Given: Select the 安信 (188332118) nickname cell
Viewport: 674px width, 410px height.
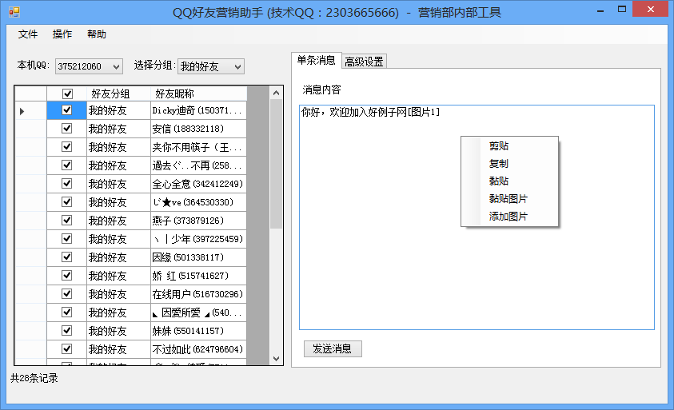Looking at the screenshot, I should click(198, 129).
